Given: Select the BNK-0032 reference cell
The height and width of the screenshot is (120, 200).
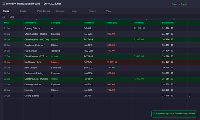Looking at the screenshot, I should tap(94, 67).
